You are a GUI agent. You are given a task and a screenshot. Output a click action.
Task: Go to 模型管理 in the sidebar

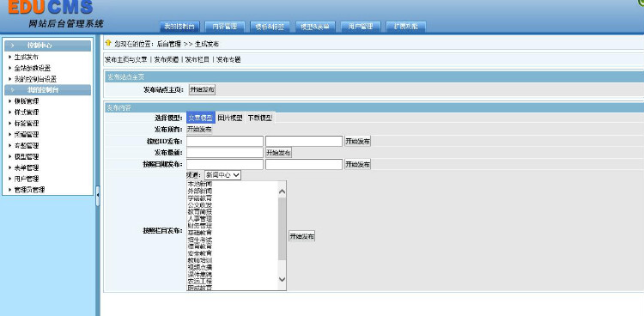[27, 156]
